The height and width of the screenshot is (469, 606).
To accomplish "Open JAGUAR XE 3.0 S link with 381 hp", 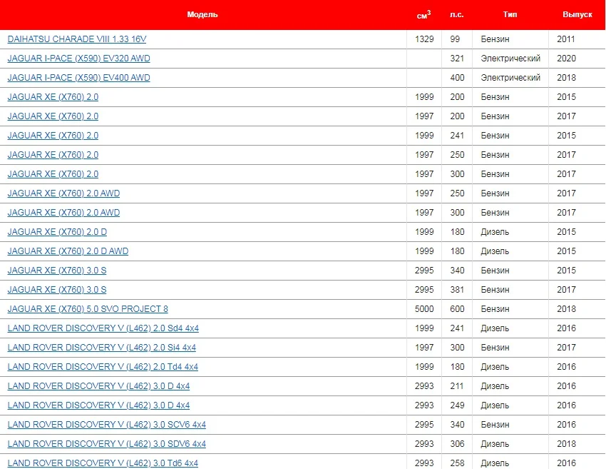I will tap(57, 290).
